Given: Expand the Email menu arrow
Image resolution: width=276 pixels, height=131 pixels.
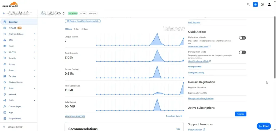Looking at the screenshot, I should pyautogui.click(x=34, y=46).
